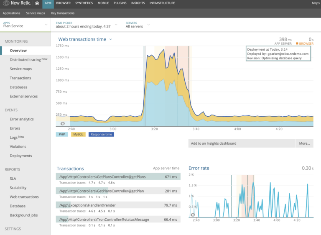Click the circle icon on Web transactions chart
Viewport: 321px width, 235px height.
click(63, 124)
